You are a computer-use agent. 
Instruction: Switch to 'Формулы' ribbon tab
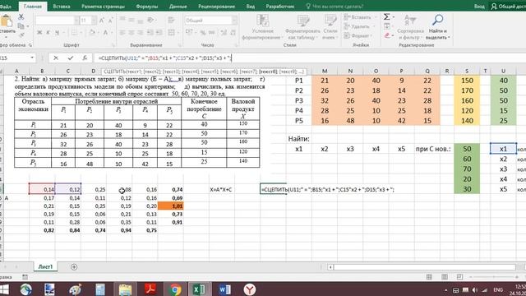147,7
